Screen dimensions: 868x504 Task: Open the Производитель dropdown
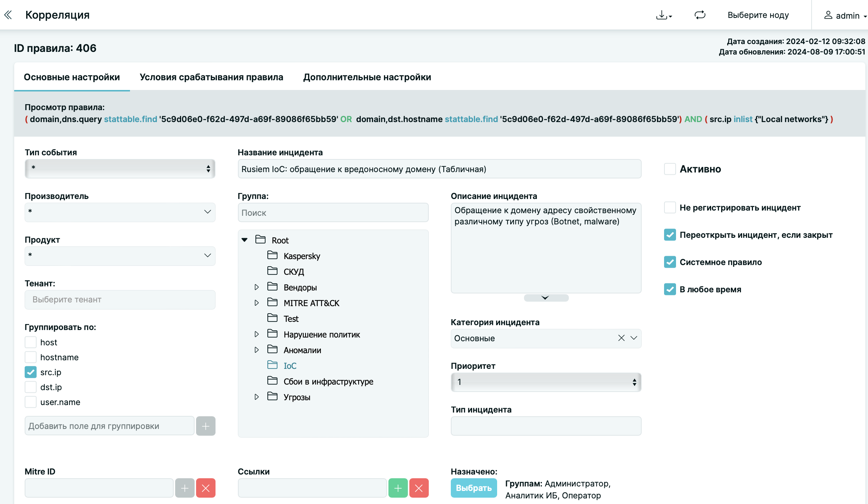coord(120,212)
